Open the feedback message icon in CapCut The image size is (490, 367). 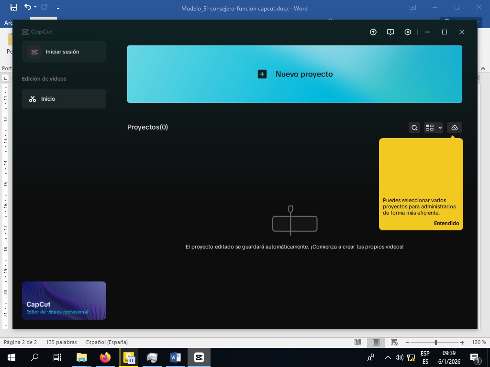coord(390,32)
